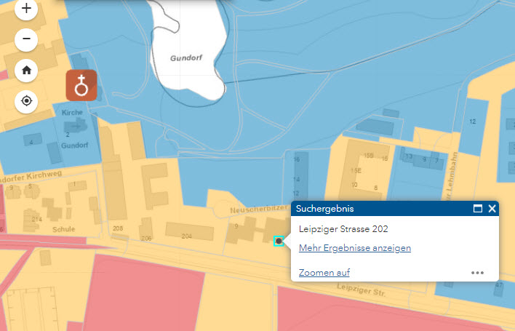
Task: Return map to home extent
Action: coord(27,70)
